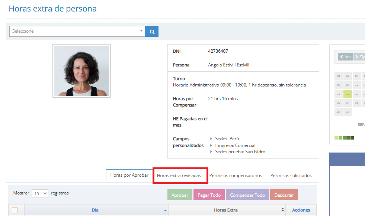Screen dimensions: 365x216
Task: Switch to Horas extra revisadas tab
Action: tap(179, 176)
